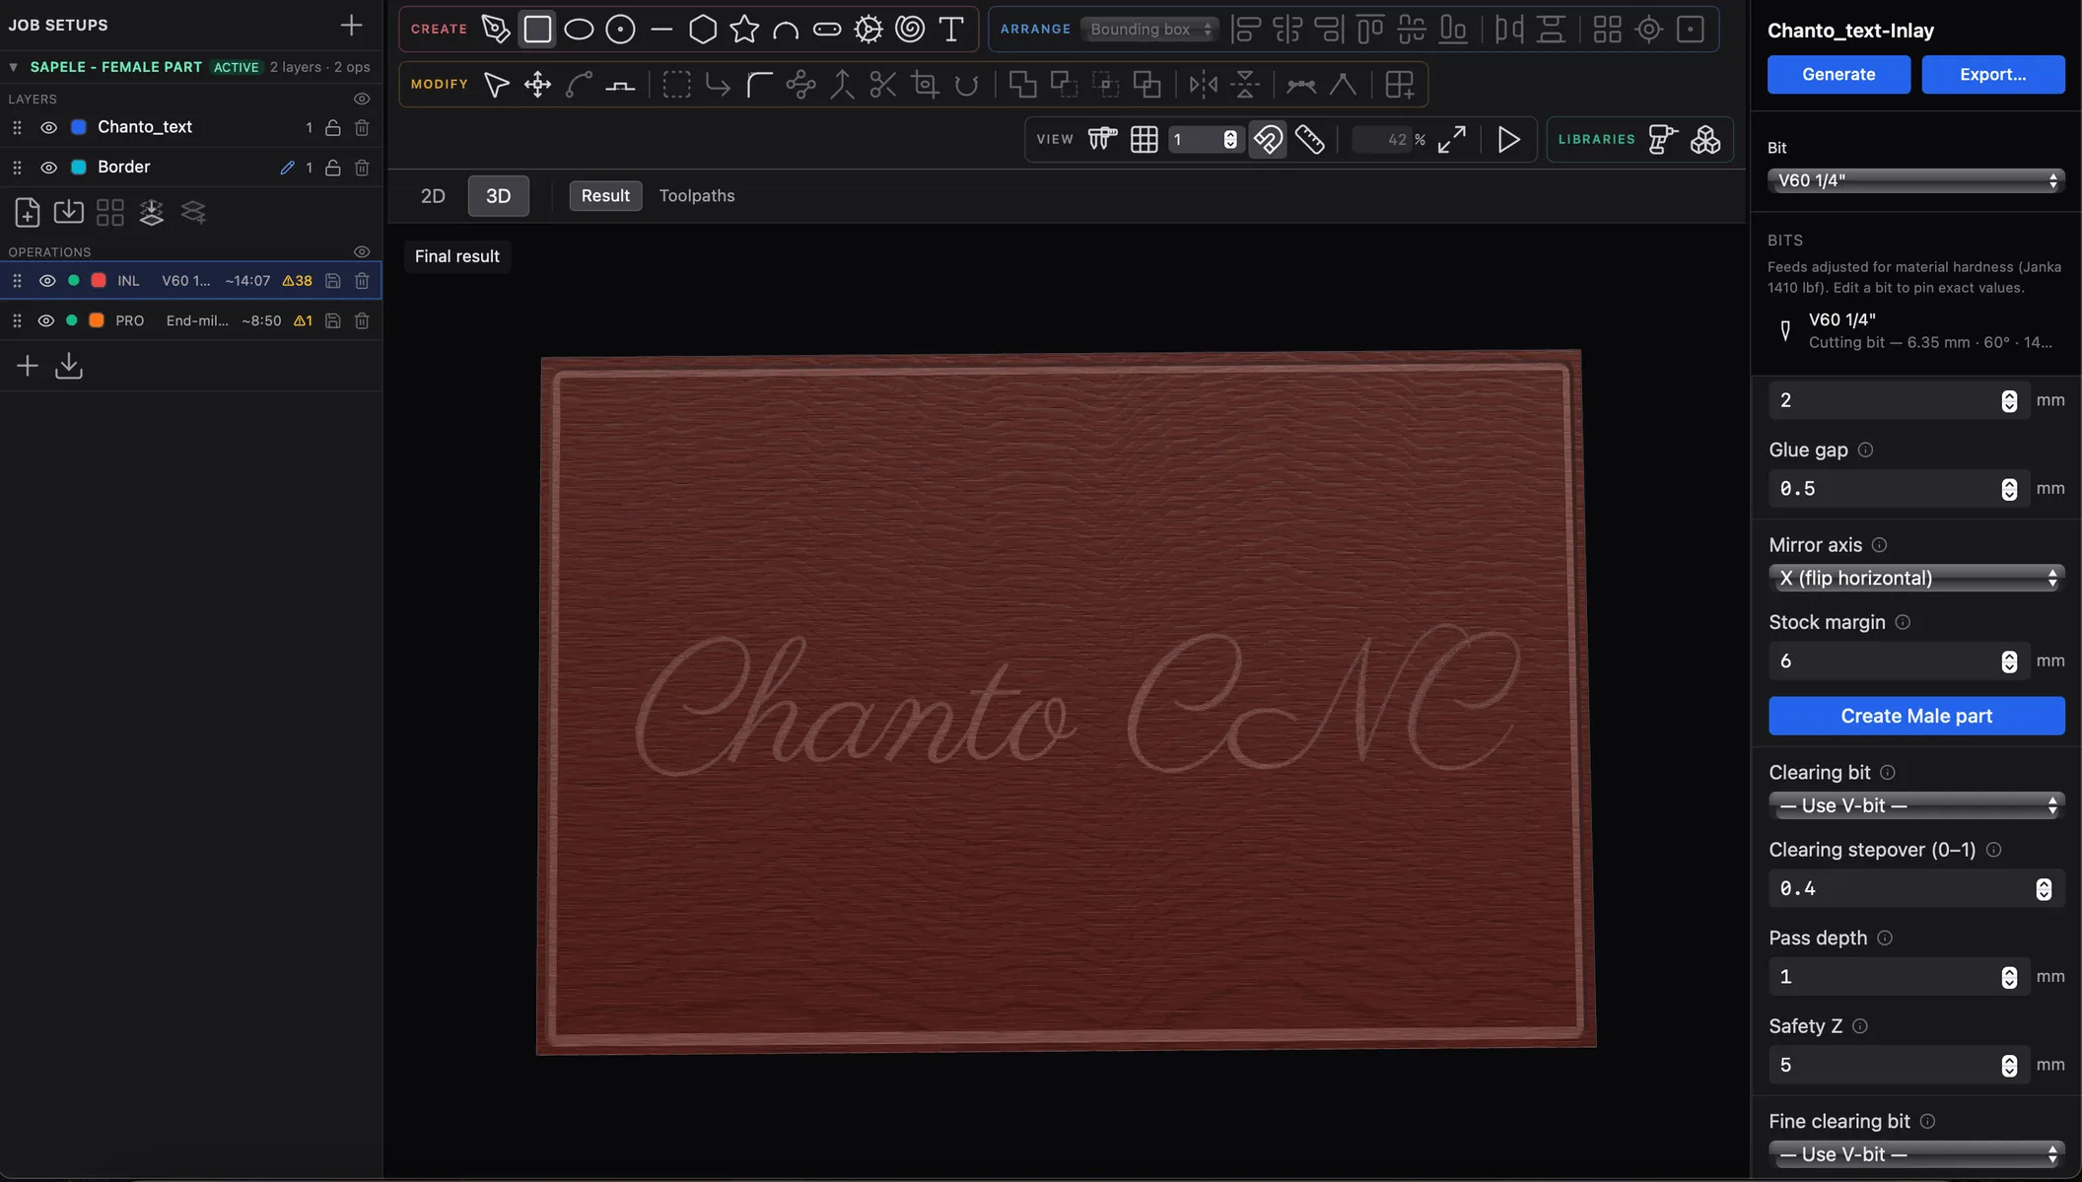Toggle the snap magnet icon
Screen dimensions: 2082x1182
click(x=1268, y=140)
